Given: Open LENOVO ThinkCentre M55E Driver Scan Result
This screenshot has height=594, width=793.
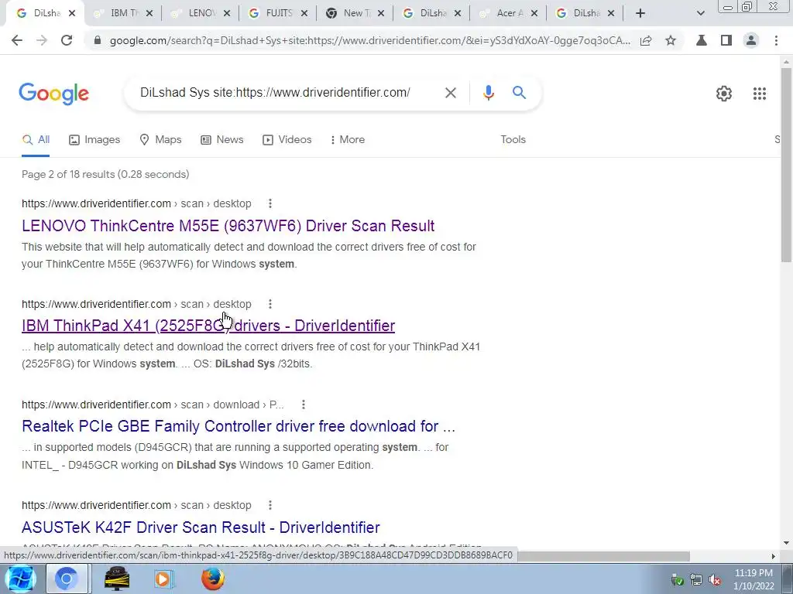Looking at the screenshot, I should click(228, 226).
